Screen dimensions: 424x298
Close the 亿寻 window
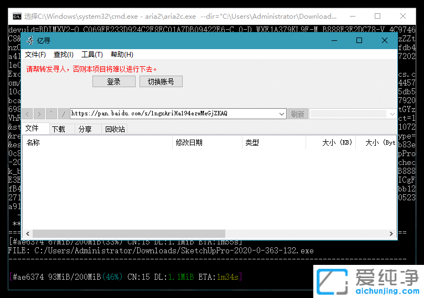click(385, 41)
